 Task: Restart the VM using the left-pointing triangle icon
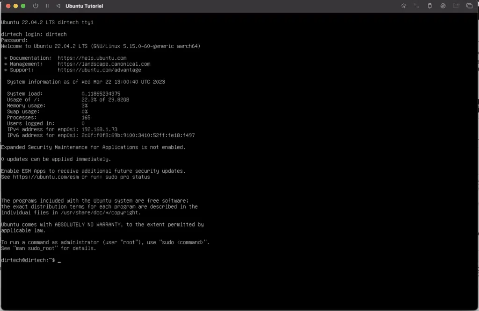click(58, 6)
